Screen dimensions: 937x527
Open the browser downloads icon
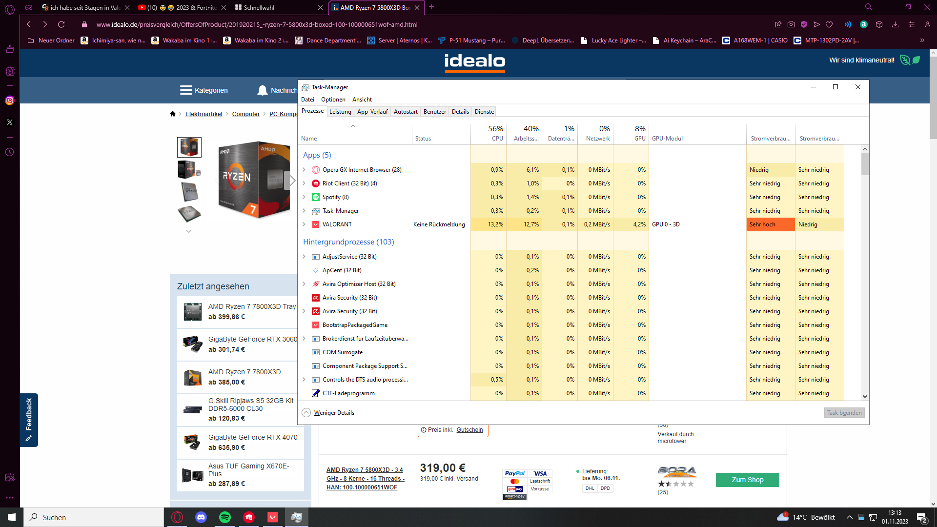pos(895,24)
